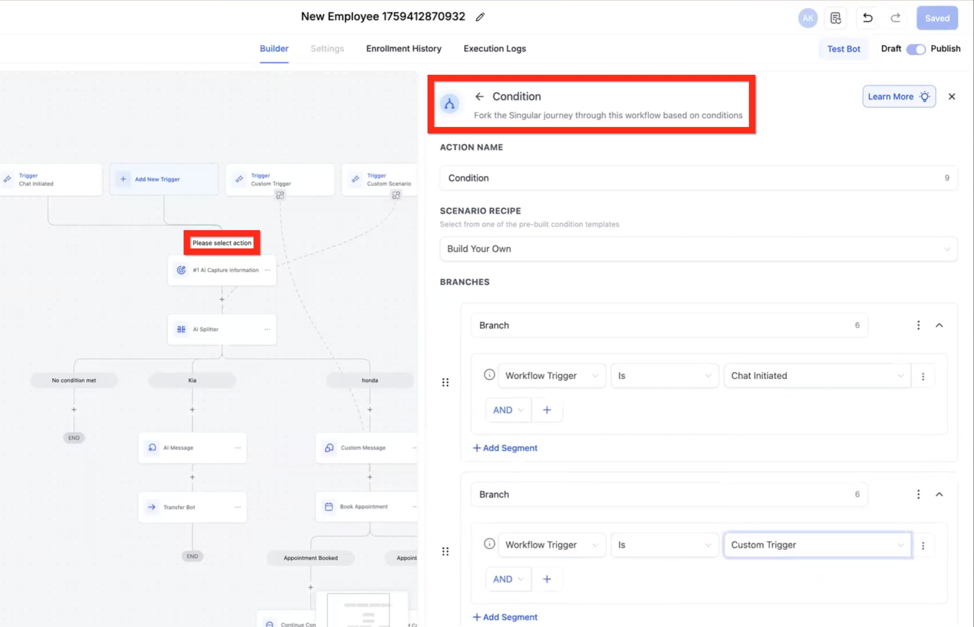Click the Action Name input field

[692, 178]
